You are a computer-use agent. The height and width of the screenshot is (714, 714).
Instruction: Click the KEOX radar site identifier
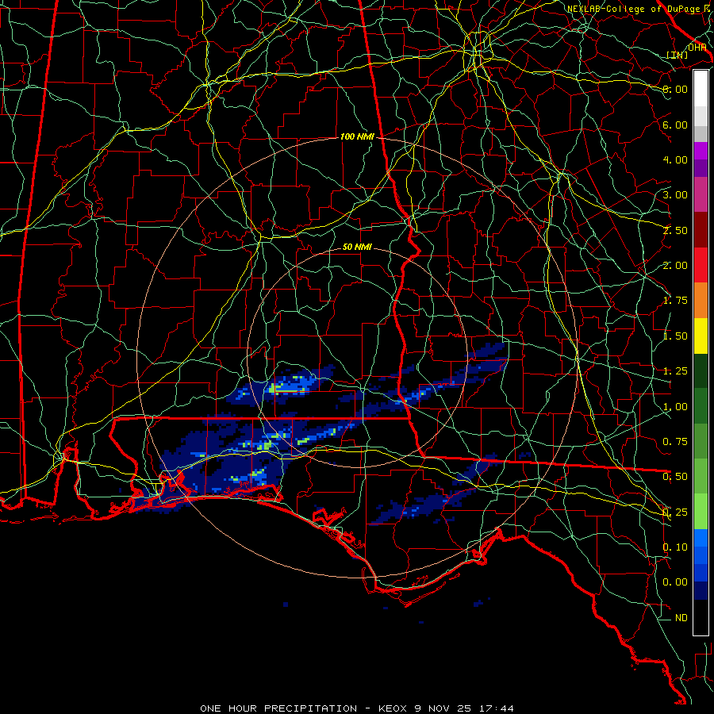click(393, 708)
